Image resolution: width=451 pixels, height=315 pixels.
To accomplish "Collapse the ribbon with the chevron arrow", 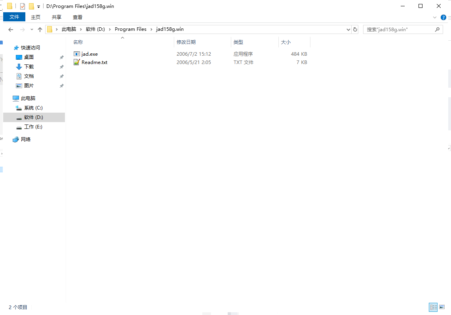I will pyautogui.click(x=435, y=17).
